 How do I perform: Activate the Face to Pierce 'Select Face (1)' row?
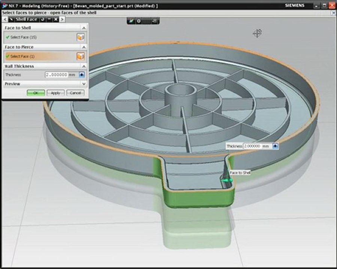[40, 56]
